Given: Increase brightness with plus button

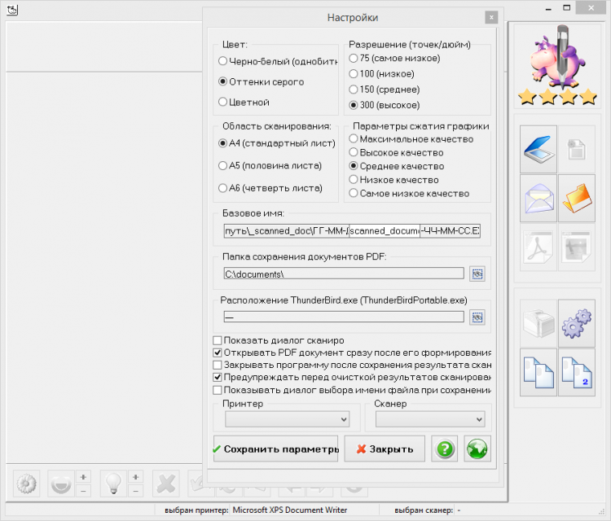Looking at the screenshot, I should point(135,476).
